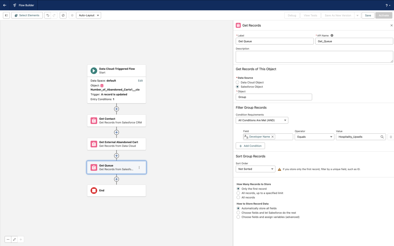
Task: Save the flow
Action: pyautogui.click(x=368, y=15)
